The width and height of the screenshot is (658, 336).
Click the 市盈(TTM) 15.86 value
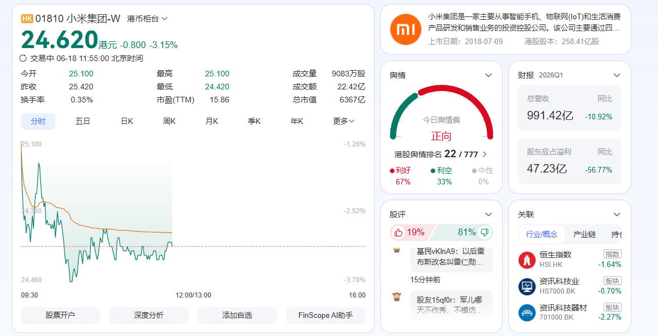tap(219, 100)
